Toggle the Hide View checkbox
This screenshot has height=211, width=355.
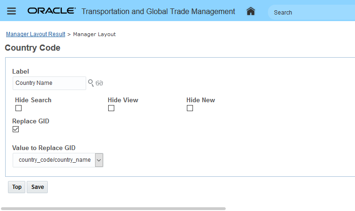click(111, 108)
